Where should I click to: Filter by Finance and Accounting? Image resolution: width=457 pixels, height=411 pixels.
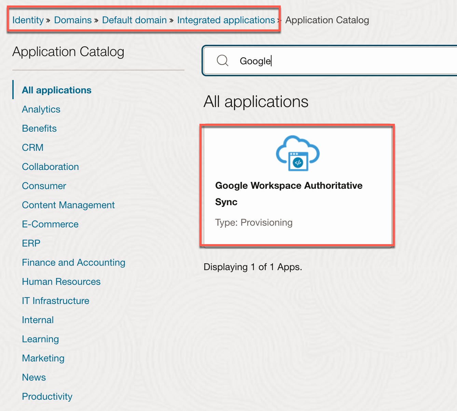point(73,263)
